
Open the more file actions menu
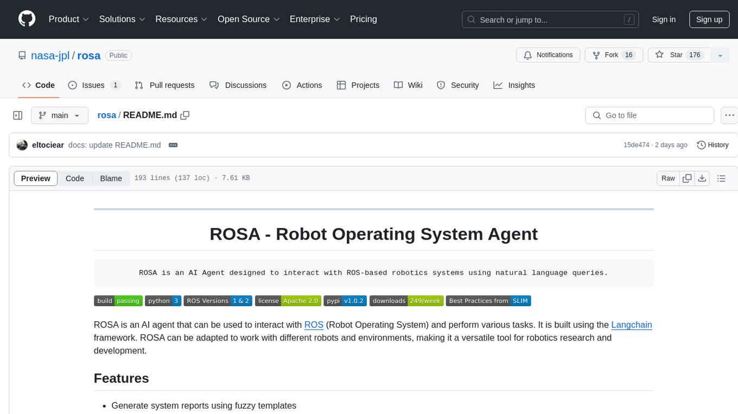729,115
